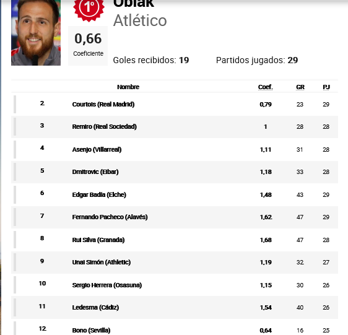Sort by GR column header

(300, 87)
